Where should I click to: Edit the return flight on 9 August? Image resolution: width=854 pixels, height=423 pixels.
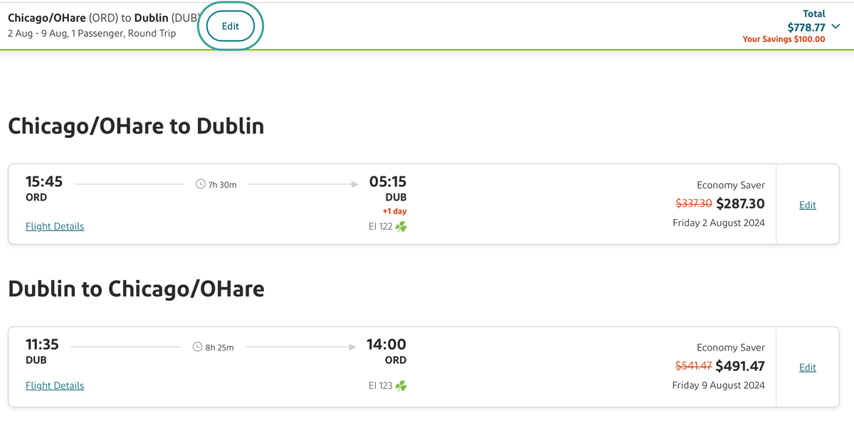pos(807,367)
